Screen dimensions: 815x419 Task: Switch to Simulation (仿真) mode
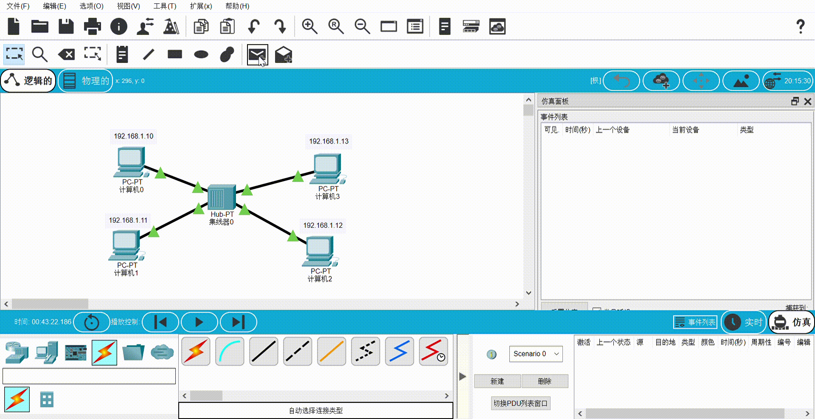click(792, 322)
